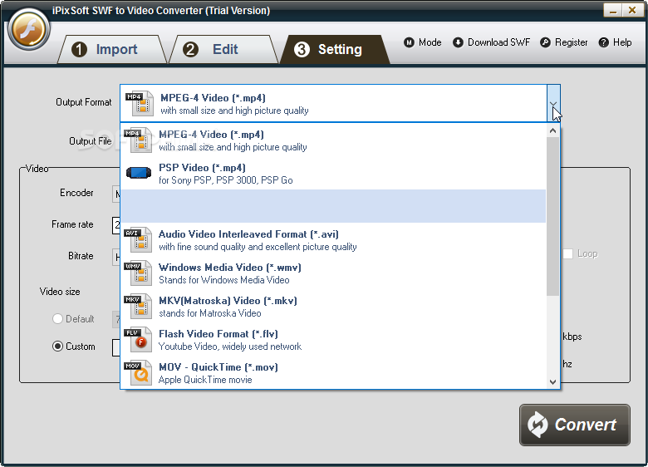
Task: Click the "for Sony PSP, PSP 3000, PSP Go" text
Action: click(226, 180)
